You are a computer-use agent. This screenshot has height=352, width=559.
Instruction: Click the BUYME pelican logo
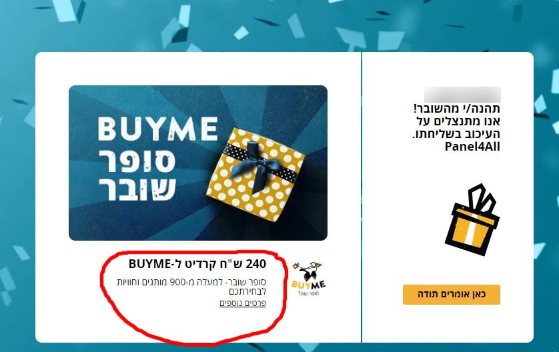pyautogui.click(x=309, y=279)
